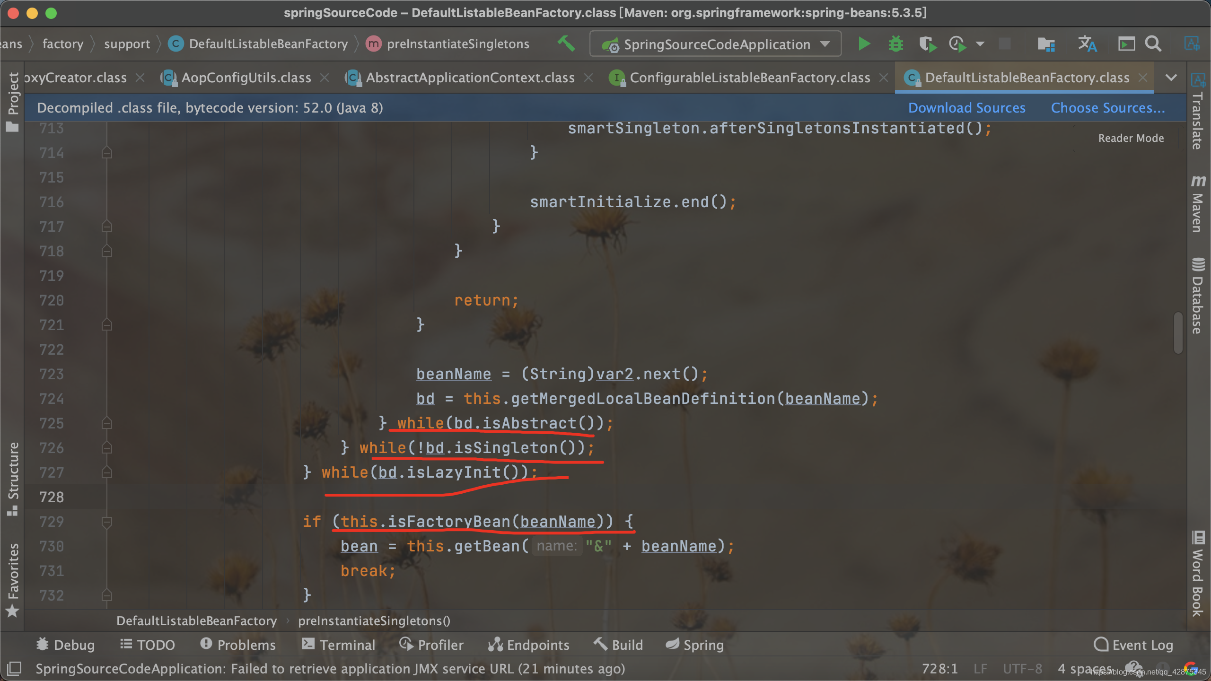Click the Debug bug icon in toolbar
Screen dimensions: 1211x681
[x=895, y=44]
